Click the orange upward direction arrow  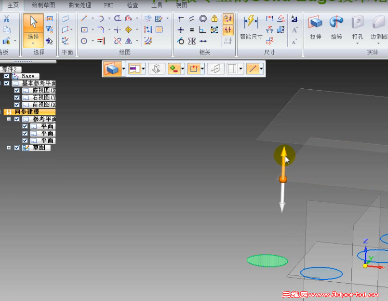283,161
